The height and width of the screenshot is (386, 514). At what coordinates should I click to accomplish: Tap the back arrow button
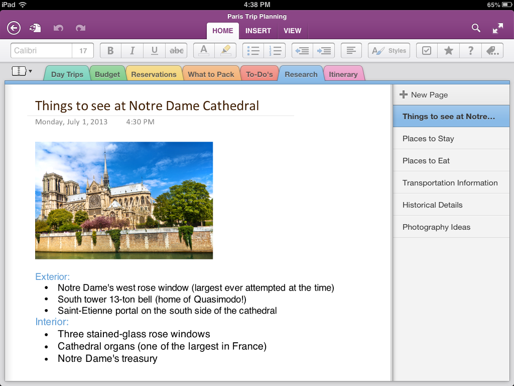tap(14, 28)
